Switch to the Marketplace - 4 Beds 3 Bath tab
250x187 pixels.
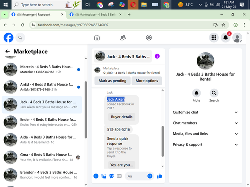coord(96,15)
